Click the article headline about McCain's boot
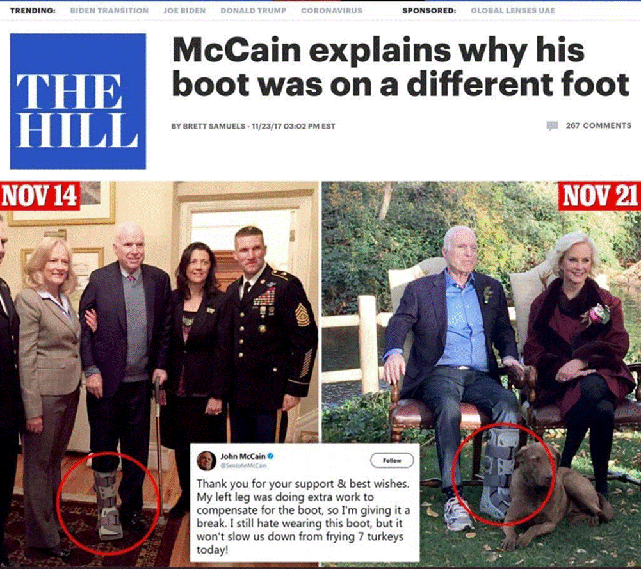The height and width of the screenshot is (569, 641). 400,67
